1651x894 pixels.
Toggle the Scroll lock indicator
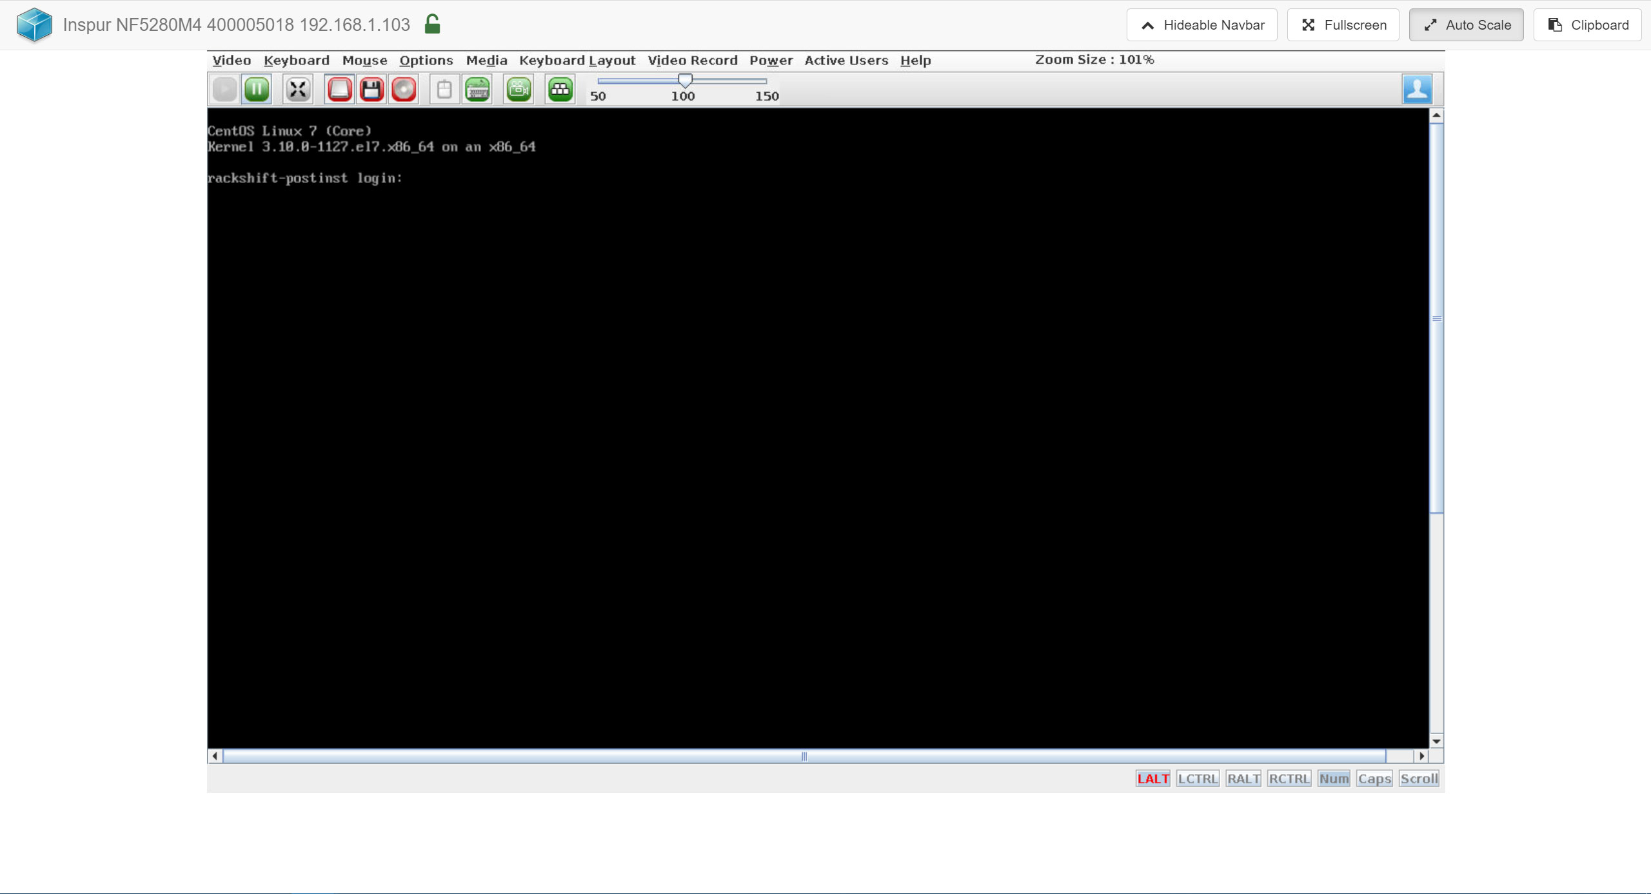(x=1419, y=779)
